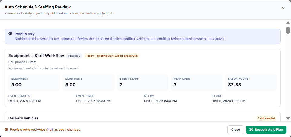The width and height of the screenshot is (291, 137).
Task: Click the Delivery vehicles heading
Action: pos(24,118)
